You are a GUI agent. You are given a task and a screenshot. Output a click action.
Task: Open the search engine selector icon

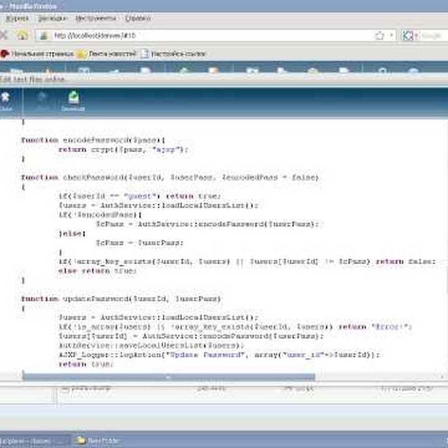pyautogui.click(x=410, y=36)
